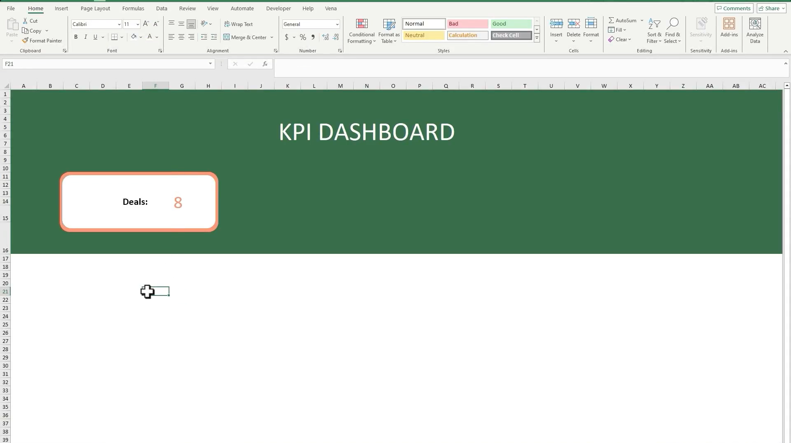Apply Percent Style number formatting

303,37
